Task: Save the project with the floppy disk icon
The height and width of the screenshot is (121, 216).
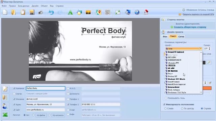Action: tap(32, 12)
